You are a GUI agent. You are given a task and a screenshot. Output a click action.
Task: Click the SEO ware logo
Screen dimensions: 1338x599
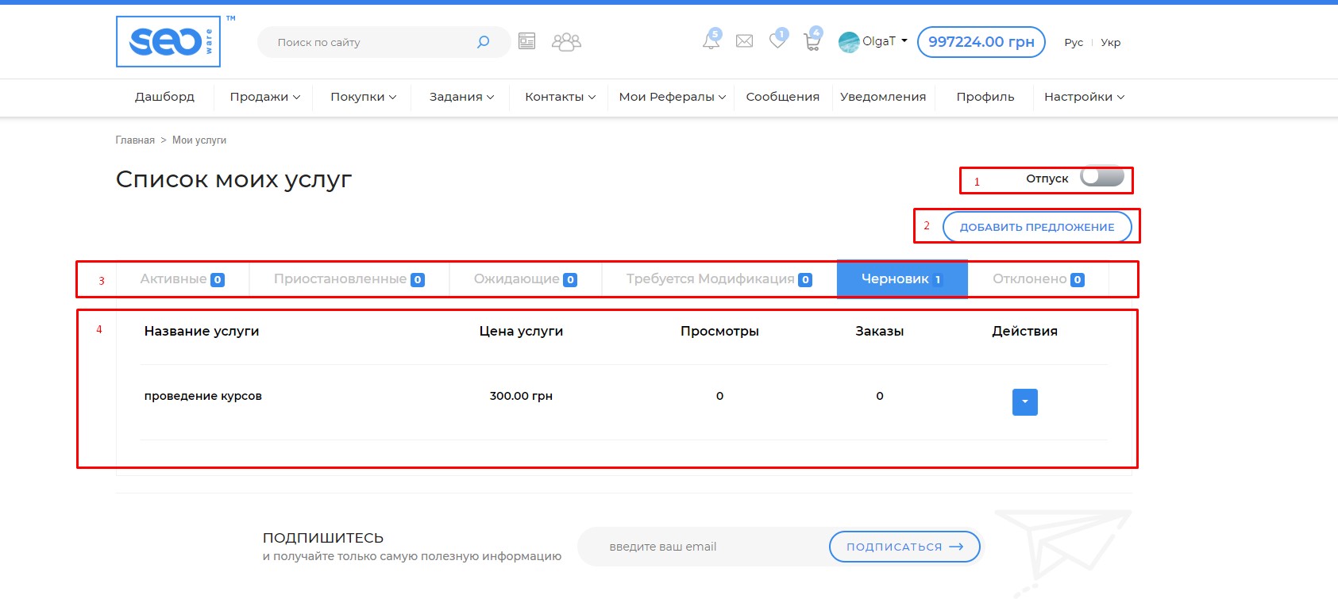(168, 41)
